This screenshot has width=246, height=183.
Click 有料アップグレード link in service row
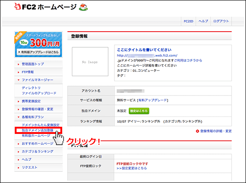(153, 100)
